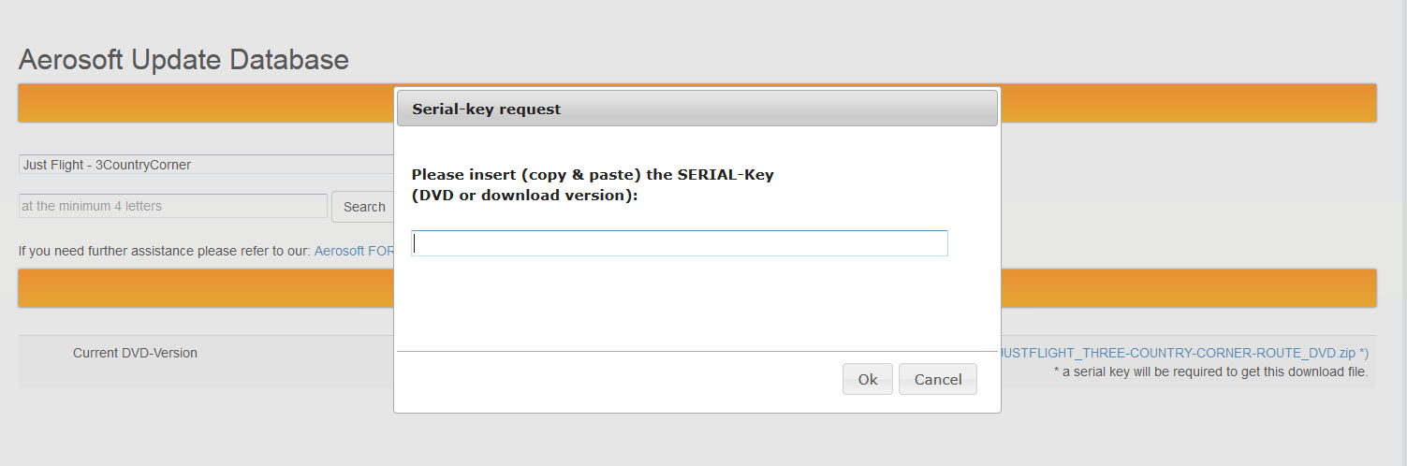Click the serial key required footnote text
Viewport: 1407px width, 466px height.
point(1210,371)
